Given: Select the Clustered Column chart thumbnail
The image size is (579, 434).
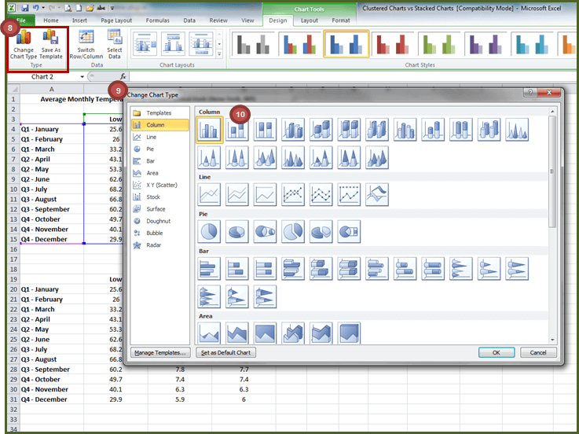Looking at the screenshot, I should tap(210, 130).
